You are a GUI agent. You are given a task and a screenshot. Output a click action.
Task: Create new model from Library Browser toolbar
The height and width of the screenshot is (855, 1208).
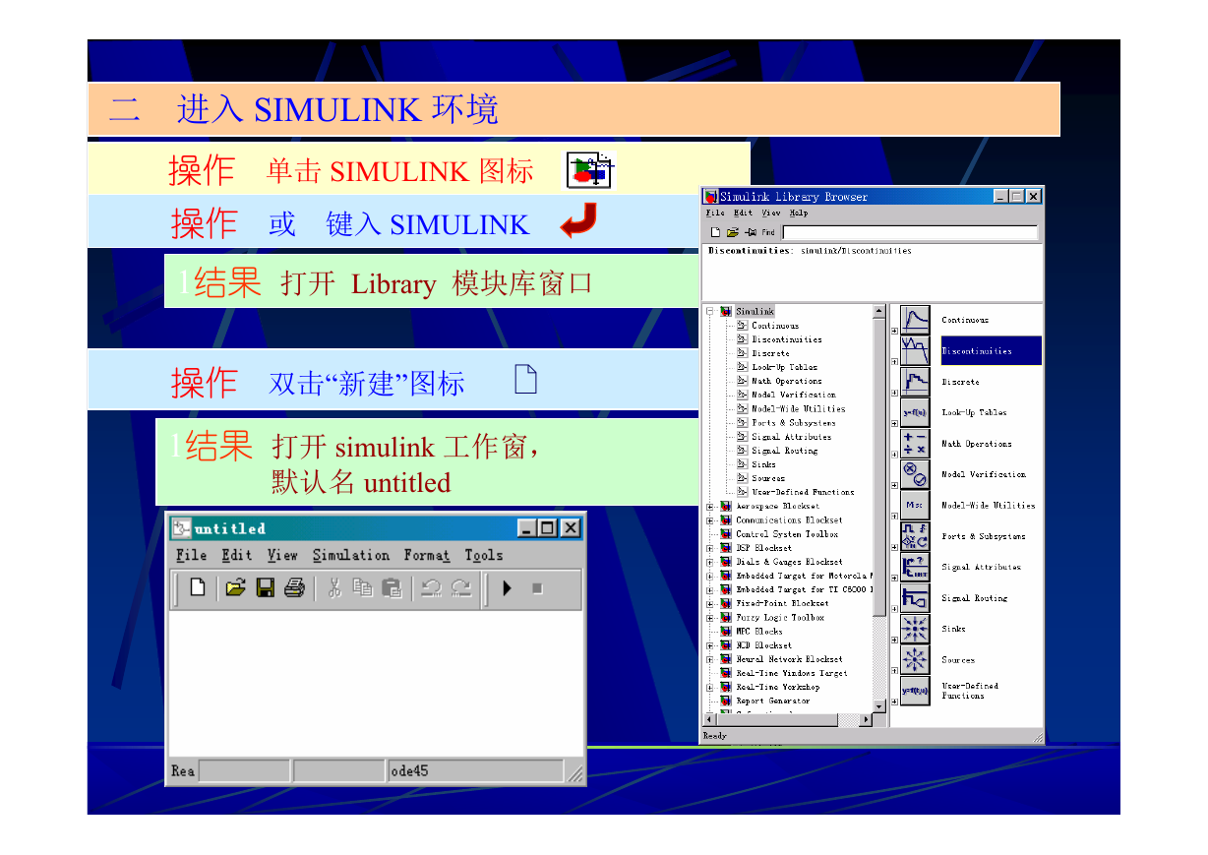[x=715, y=232]
